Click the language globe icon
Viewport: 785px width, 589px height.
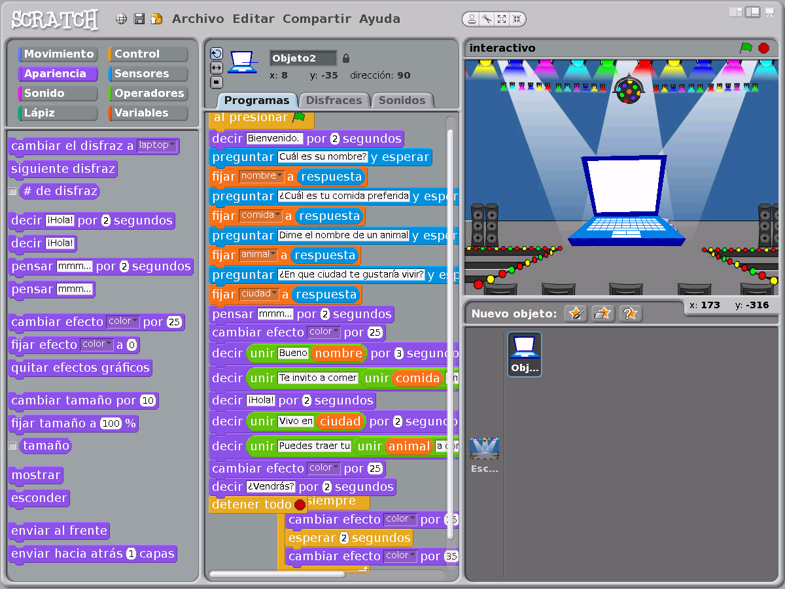pyautogui.click(x=121, y=18)
